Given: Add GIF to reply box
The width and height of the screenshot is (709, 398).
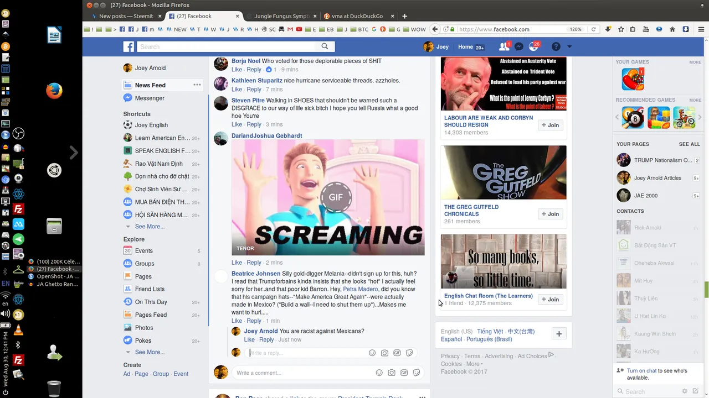Looking at the screenshot, I should point(397,353).
